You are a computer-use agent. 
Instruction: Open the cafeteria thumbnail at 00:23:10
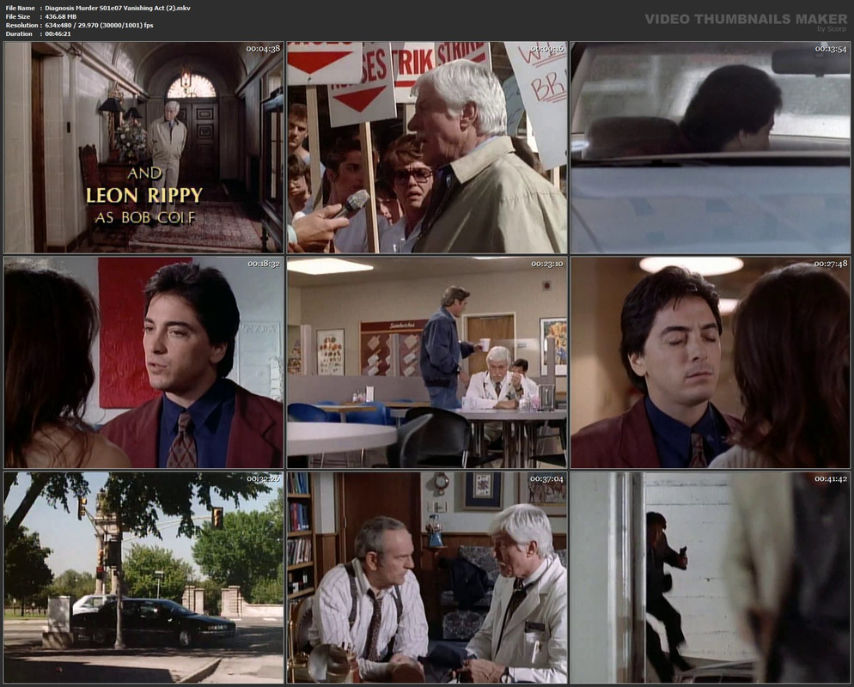click(427, 362)
